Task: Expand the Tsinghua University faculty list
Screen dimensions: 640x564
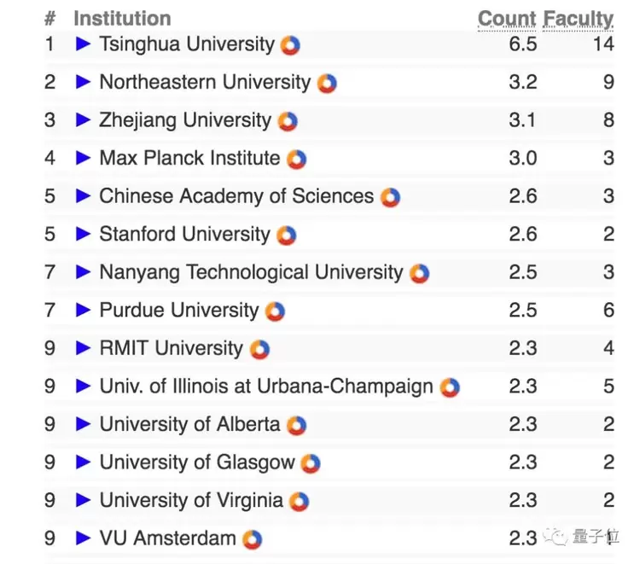Action: tap(83, 44)
